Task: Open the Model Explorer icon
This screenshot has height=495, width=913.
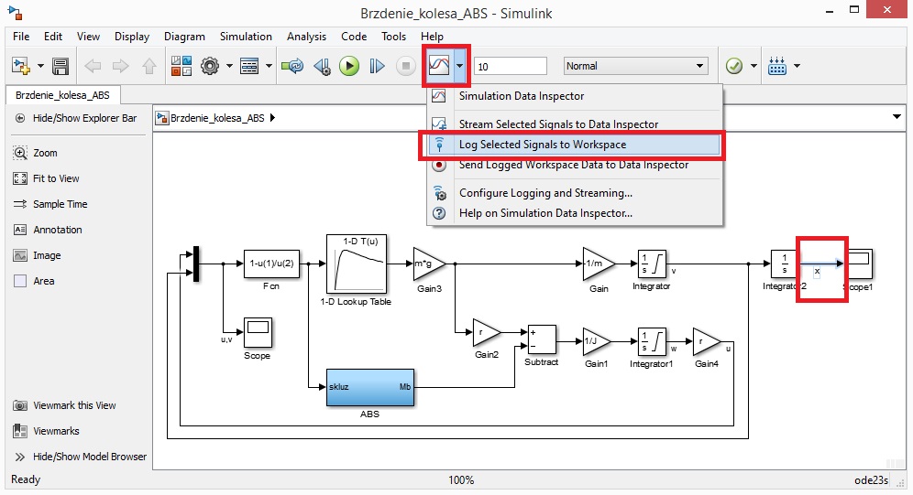Action: tap(249, 66)
